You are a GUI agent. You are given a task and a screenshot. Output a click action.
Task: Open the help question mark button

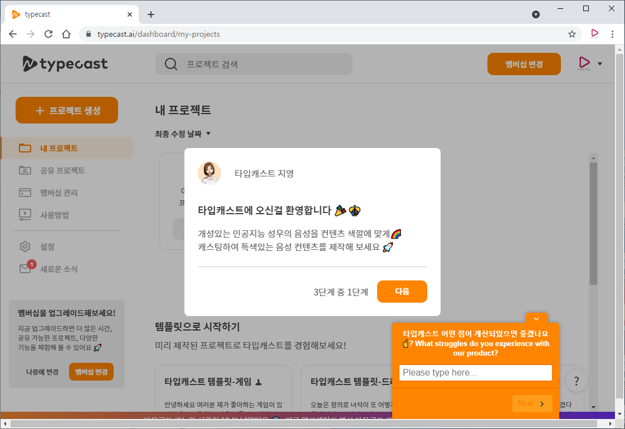576,381
